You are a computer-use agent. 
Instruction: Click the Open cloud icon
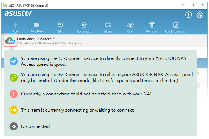click(131, 25)
